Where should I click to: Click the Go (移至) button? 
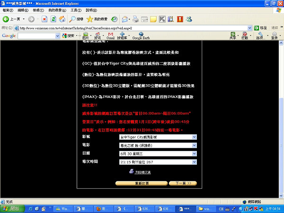[261, 28]
